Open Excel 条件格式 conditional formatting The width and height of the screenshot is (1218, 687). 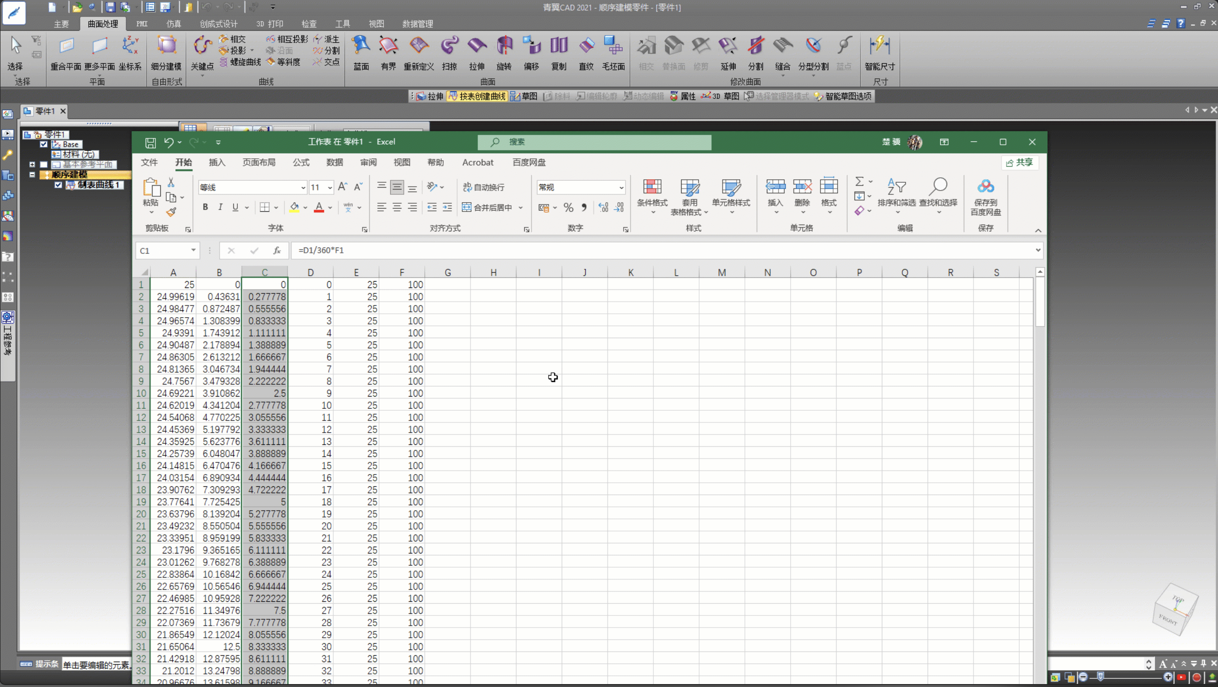pyautogui.click(x=652, y=196)
